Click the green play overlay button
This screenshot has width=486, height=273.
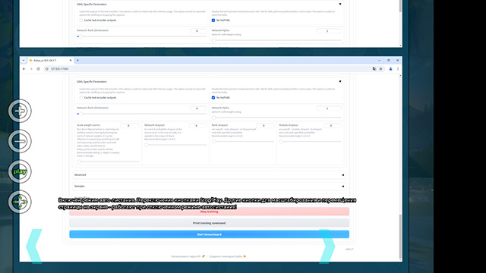point(20,171)
